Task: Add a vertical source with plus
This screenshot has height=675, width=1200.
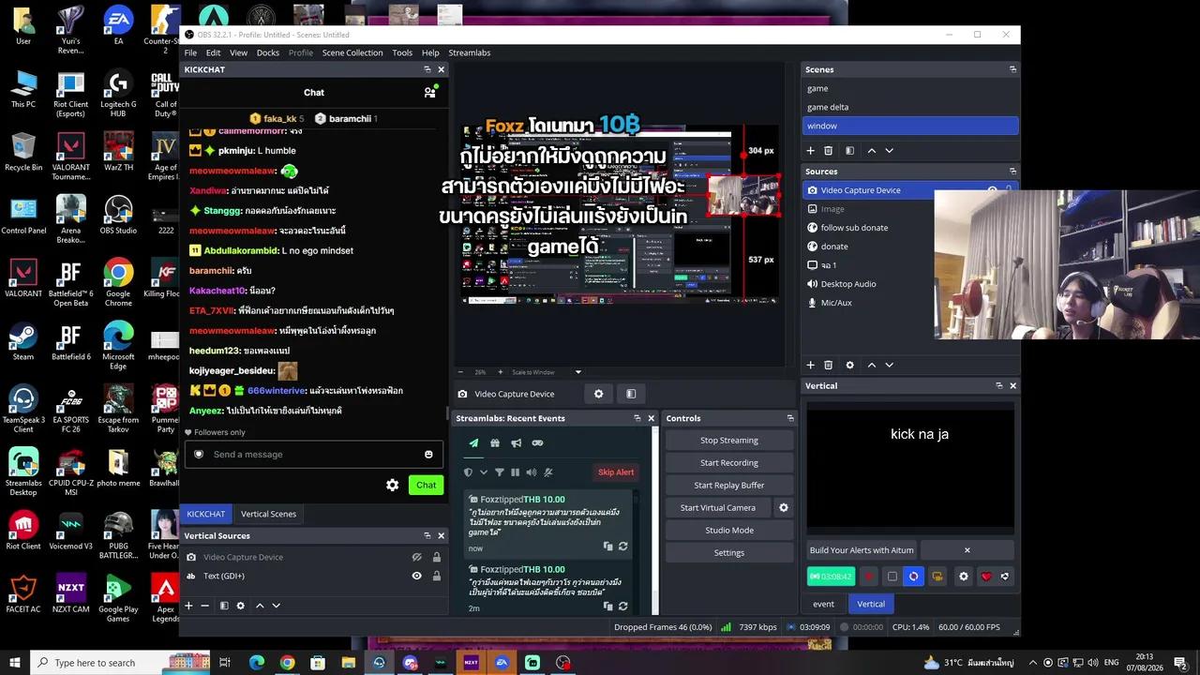Action: (188, 607)
